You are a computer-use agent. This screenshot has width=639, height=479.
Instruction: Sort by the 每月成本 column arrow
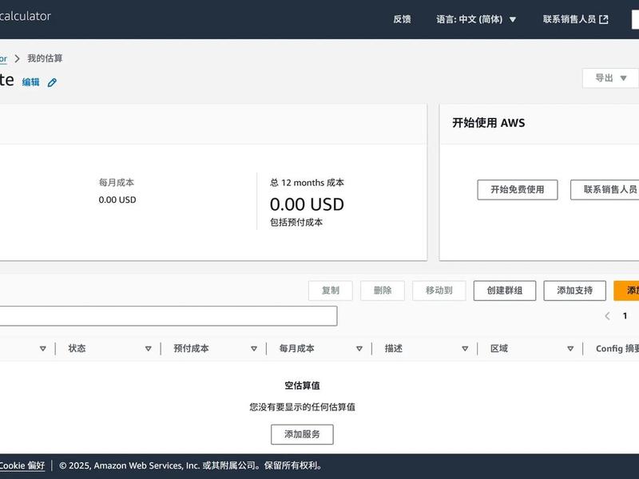(x=359, y=349)
